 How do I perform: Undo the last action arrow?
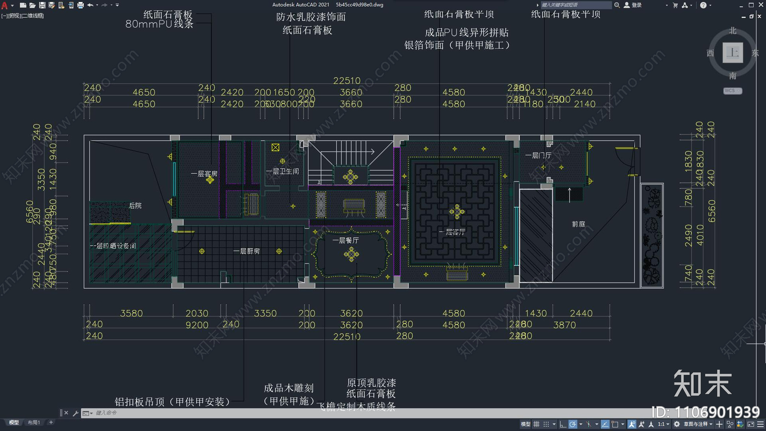[x=90, y=5]
